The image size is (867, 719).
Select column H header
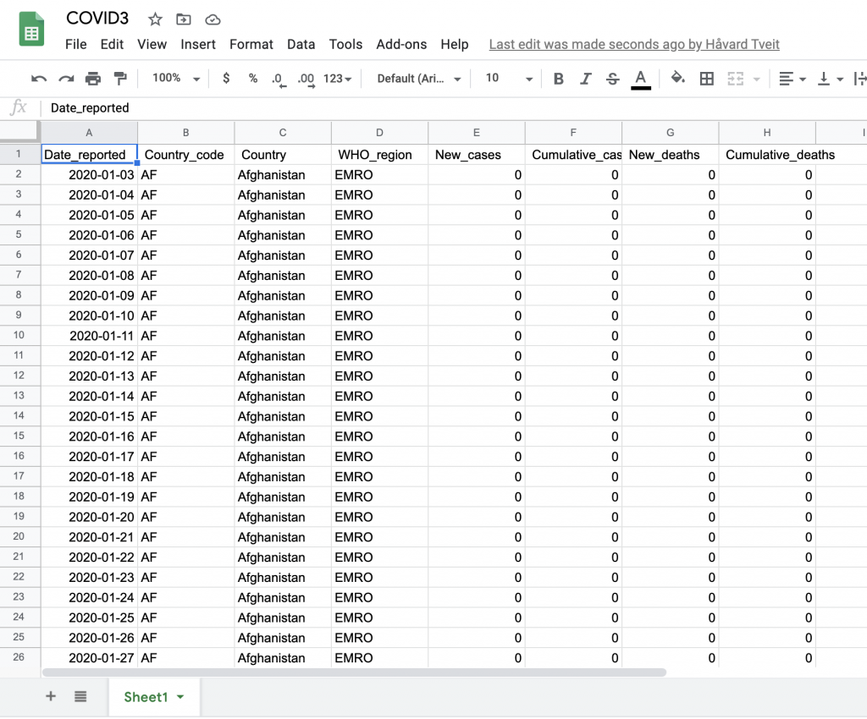(767, 133)
